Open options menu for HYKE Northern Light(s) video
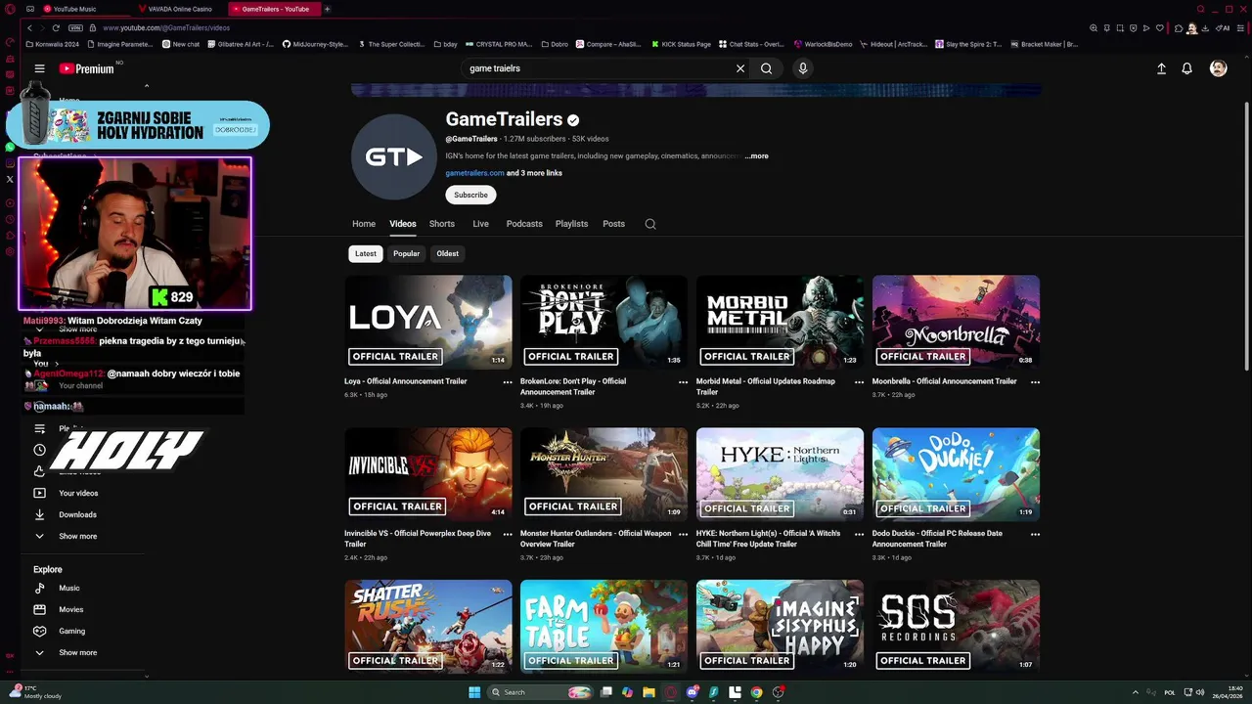Image resolution: width=1252 pixels, height=704 pixels. 859,535
